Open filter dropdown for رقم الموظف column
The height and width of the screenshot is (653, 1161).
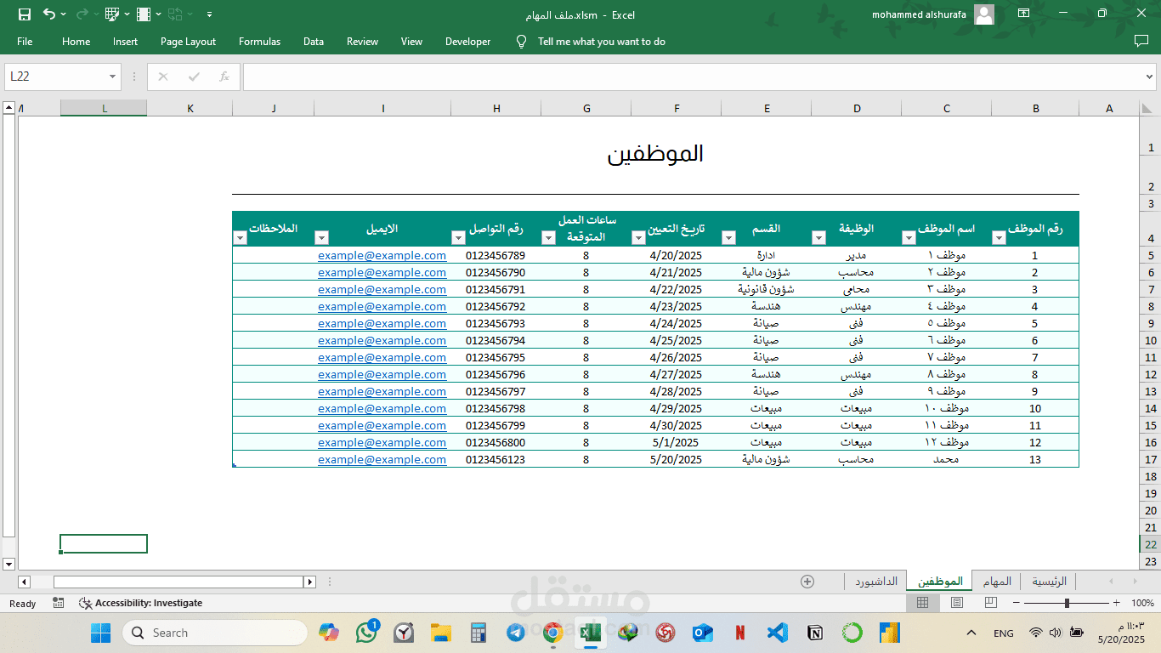point(1000,238)
